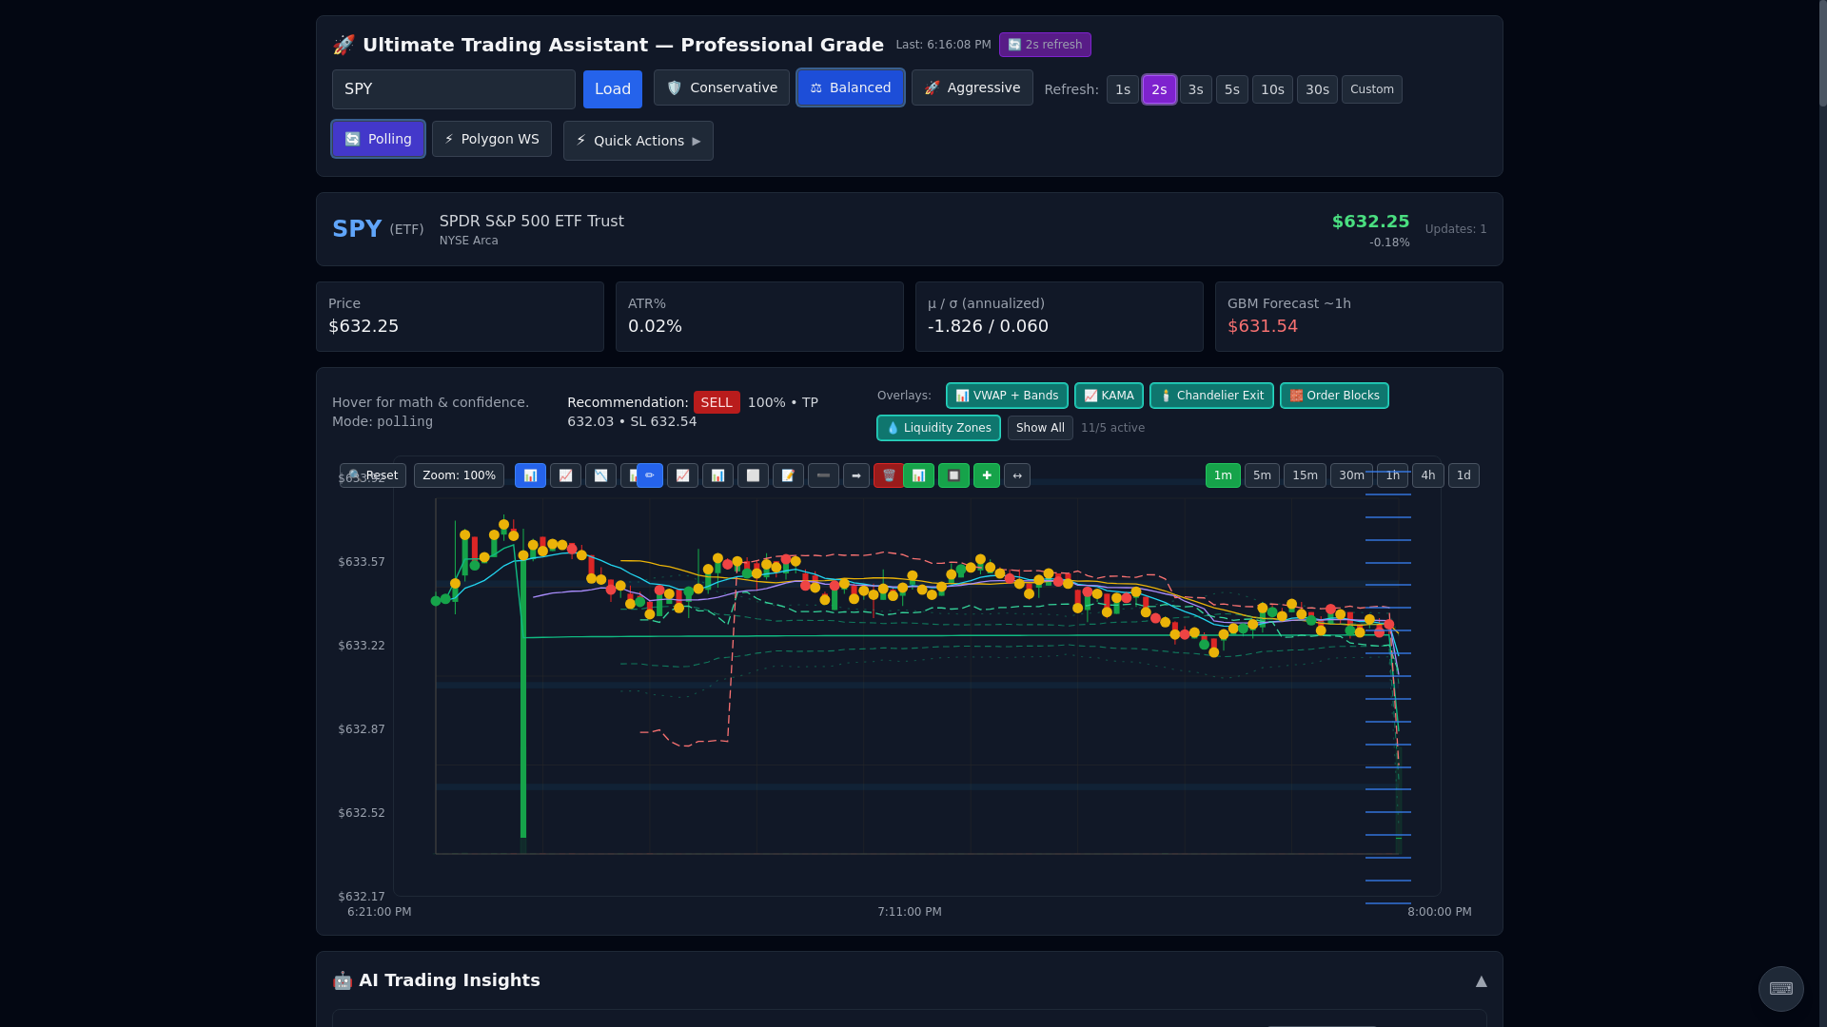Select the 1m timeframe tab
This screenshot has width=1827, height=1027.
click(x=1223, y=475)
